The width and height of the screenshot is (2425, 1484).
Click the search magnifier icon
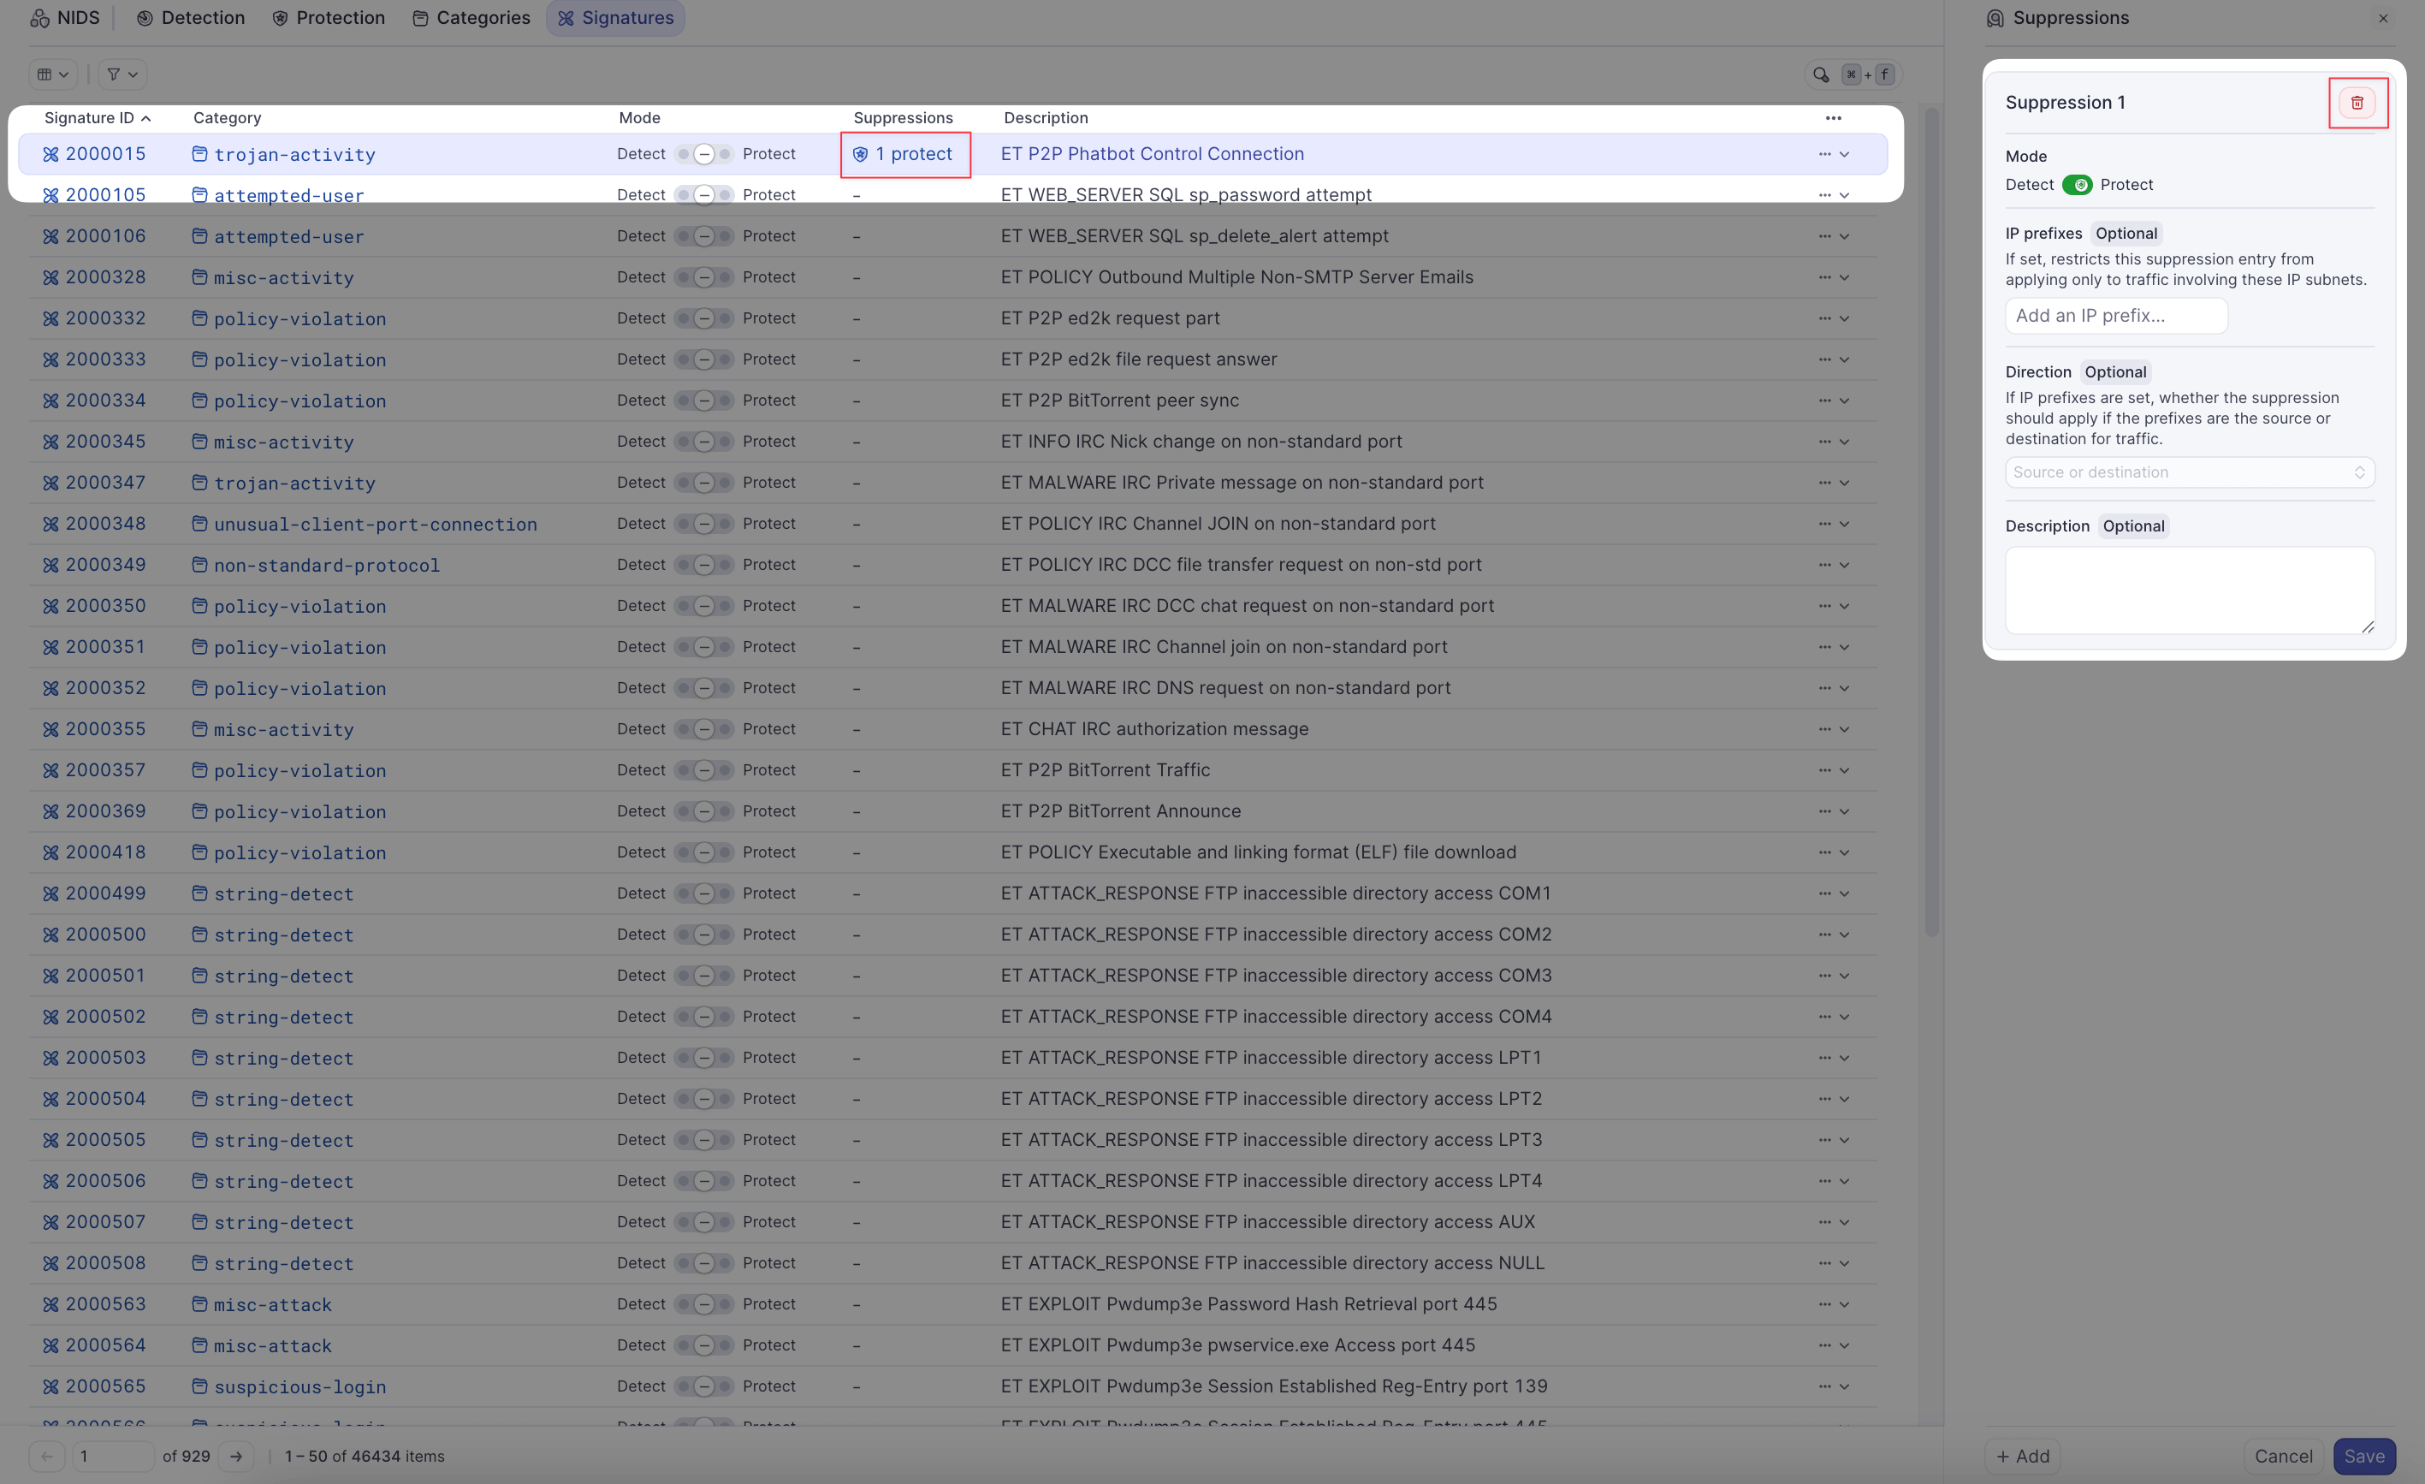coord(1821,74)
